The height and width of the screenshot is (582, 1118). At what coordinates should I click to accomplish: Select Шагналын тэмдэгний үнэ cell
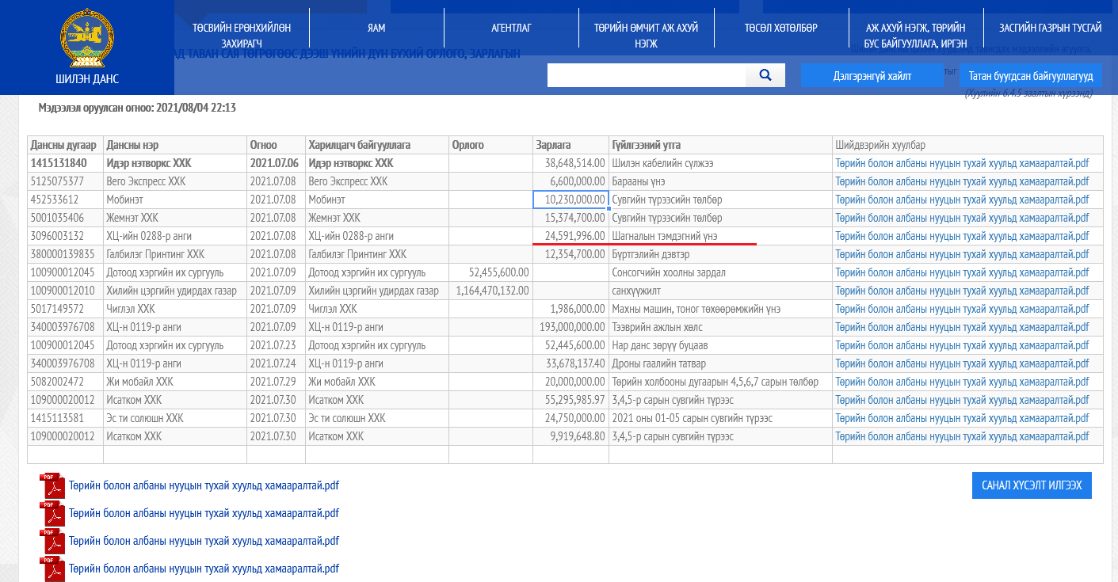click(x=720, y=236)
